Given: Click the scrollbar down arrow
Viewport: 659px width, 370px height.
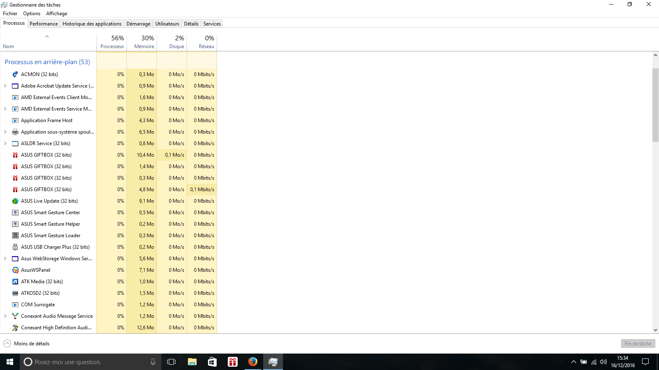Looking at the screenshot, I should click(x=655, y=330).
